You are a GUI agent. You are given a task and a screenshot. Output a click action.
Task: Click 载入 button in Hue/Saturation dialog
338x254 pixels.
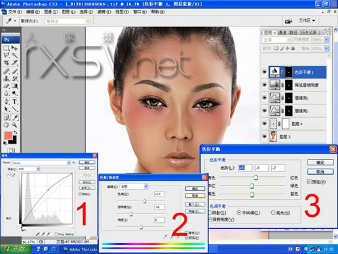(195, 205)
